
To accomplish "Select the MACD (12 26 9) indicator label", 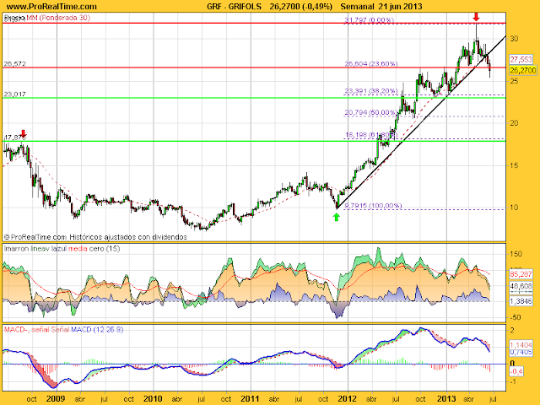I will click(x=97, y=330).
